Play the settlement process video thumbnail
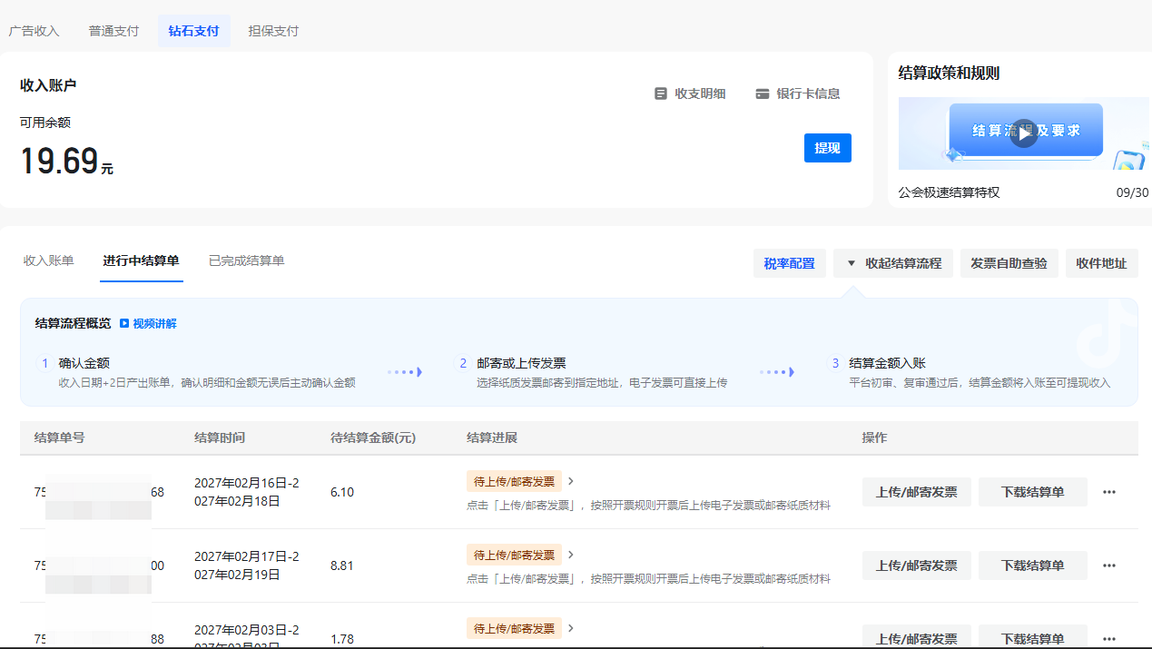 pos(1023,133)
